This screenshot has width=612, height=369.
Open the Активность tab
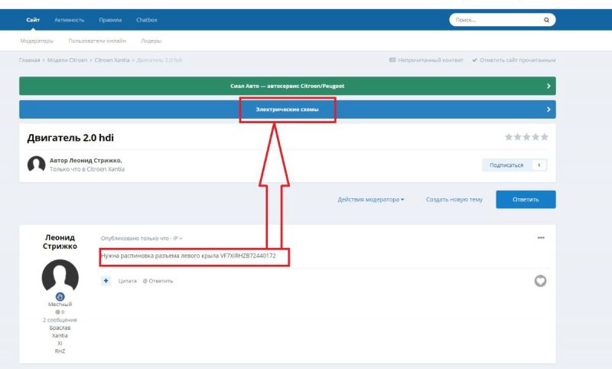70,19
